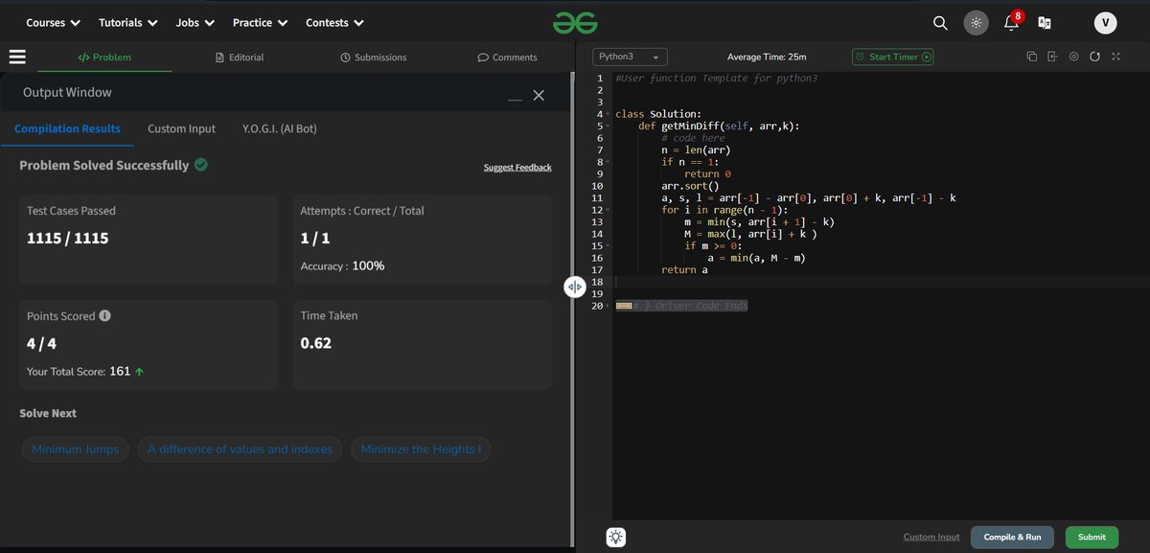1150x553 pixels.
Task: Expand the Courses dropdown
Action: (53, 22)
